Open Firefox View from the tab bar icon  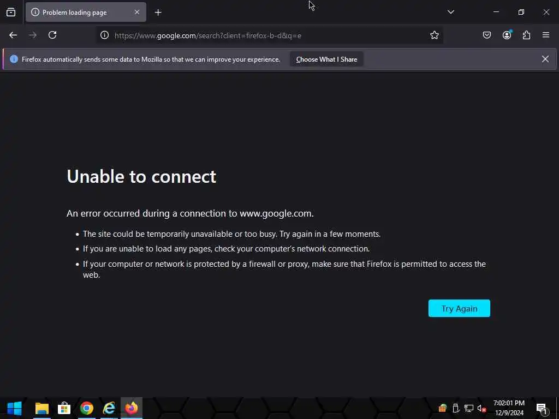pyautogui.click(x=11, y=13)
